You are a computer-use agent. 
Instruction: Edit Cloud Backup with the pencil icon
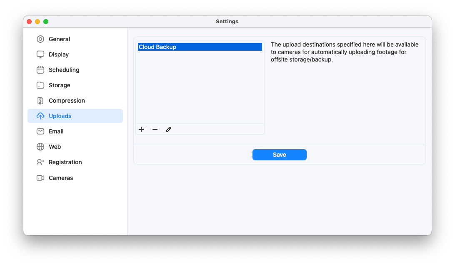click(x=168, y=129)
